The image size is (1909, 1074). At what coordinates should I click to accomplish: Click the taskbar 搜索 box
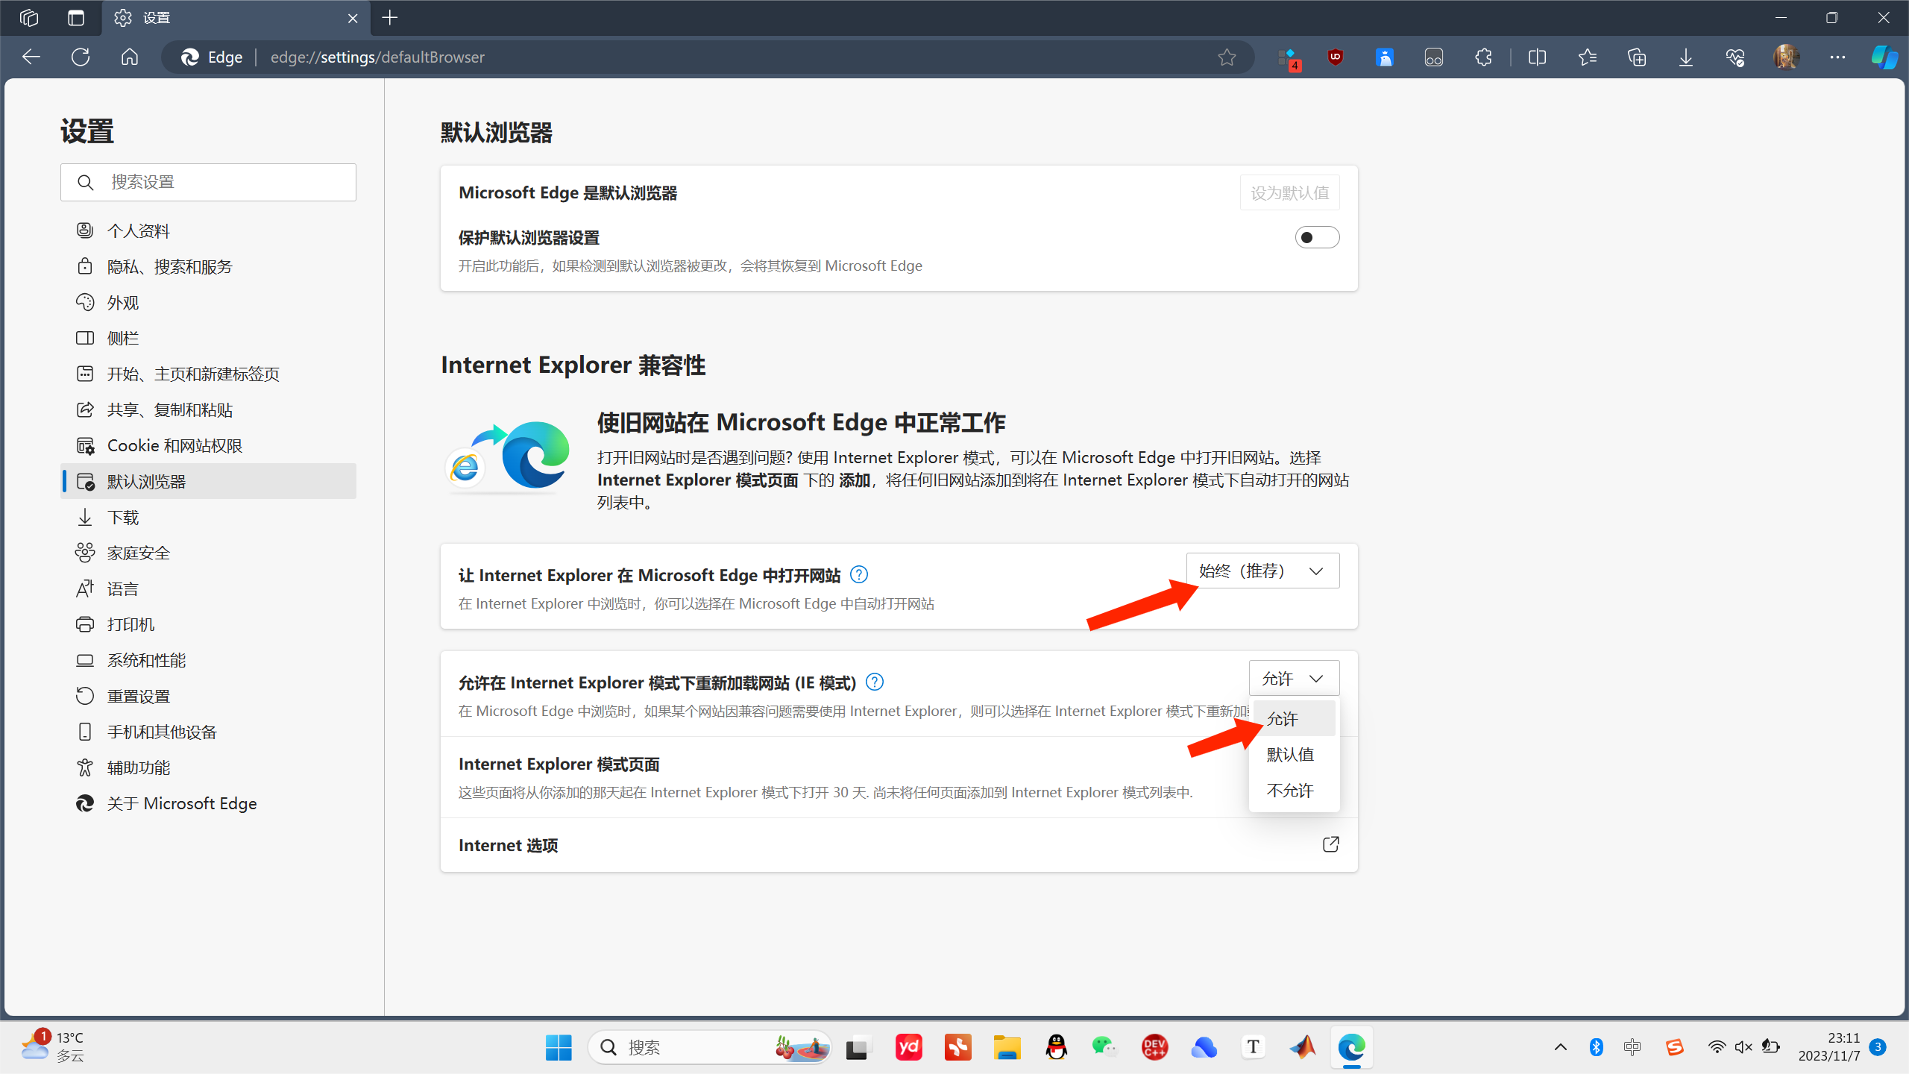[x=709, y=1047]
